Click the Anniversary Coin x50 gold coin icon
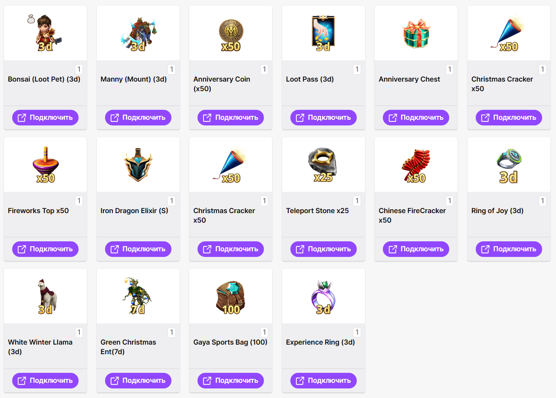The image size is (556, 398). pyautogui.click(x=230, y=33)
